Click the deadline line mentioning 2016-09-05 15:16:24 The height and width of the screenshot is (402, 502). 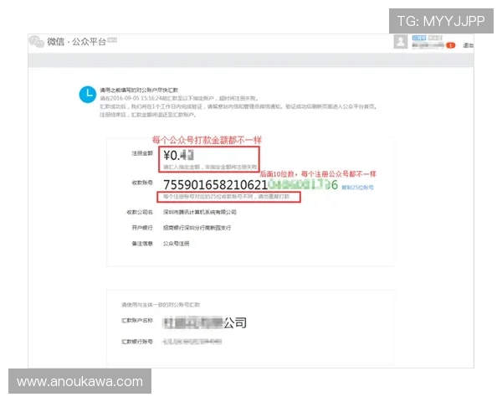179,98
